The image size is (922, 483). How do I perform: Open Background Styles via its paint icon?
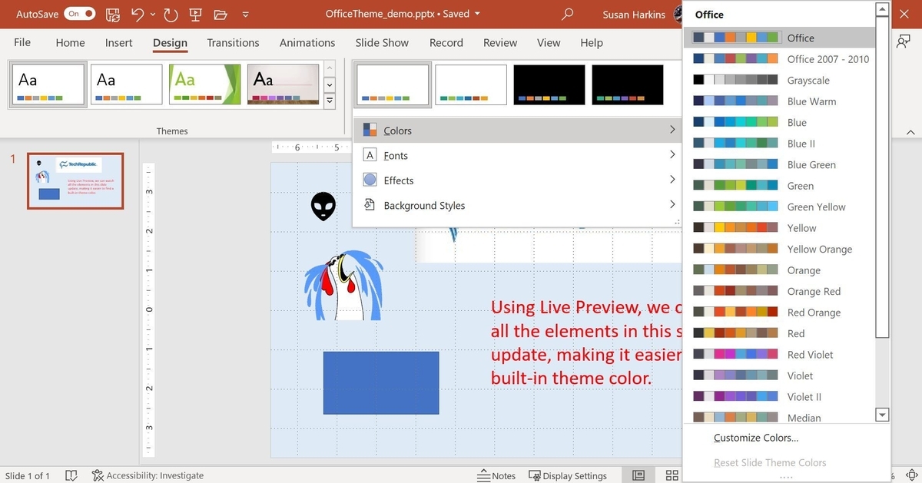pos(370,204)
